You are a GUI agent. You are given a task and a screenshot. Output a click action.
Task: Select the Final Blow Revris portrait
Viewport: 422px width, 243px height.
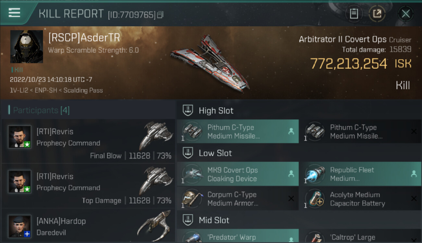[20, 137]
